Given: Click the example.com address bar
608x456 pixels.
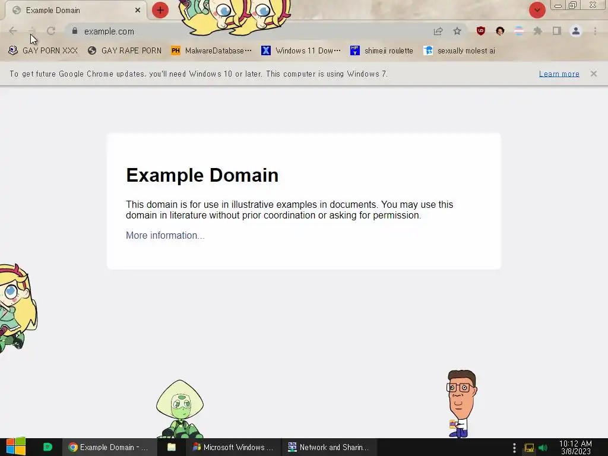Looking at the screenshot, I should [x=248, y=31].
